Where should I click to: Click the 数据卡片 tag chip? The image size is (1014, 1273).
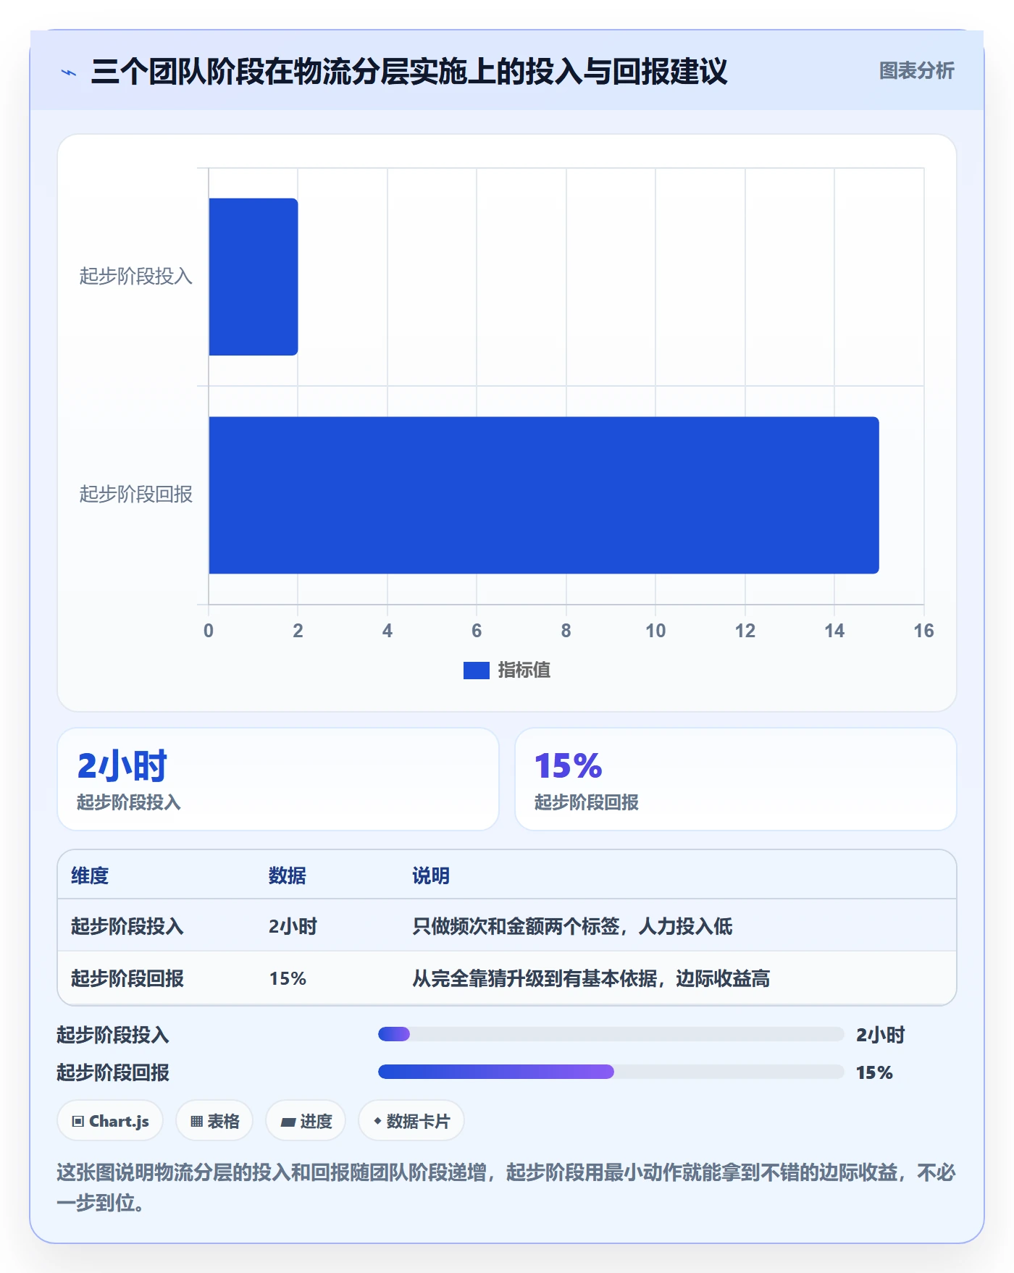tap(411, 1121)
